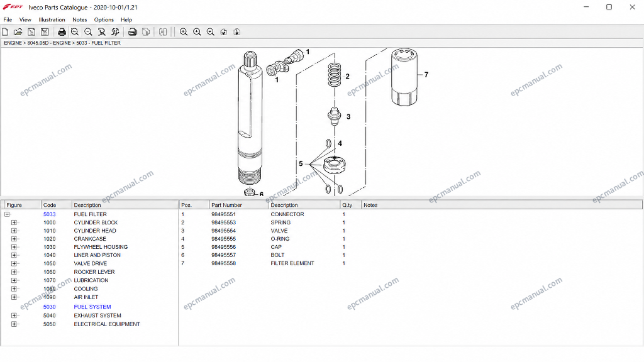Select the CAP row, part 98495556
This screenshot has width=644, height=362.
click(411, 247)
